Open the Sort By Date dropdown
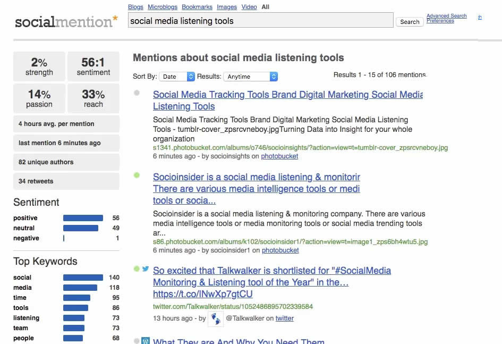The height and width of the screenshot is (344, 502). [177, 77]
